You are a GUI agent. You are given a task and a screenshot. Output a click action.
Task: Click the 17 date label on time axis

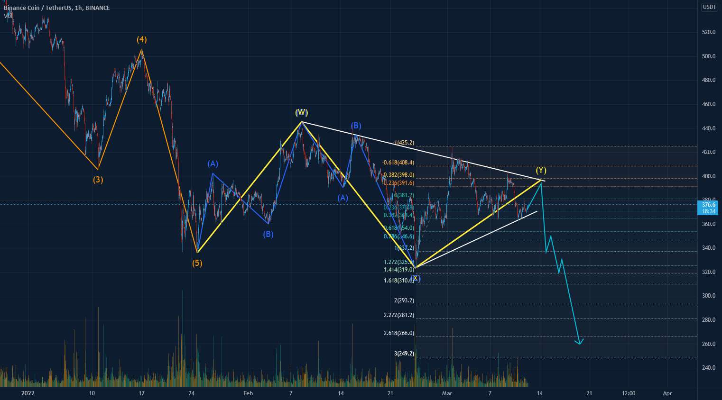[141, 393]
